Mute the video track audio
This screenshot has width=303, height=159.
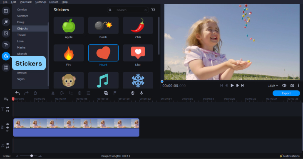coord(7,127)
